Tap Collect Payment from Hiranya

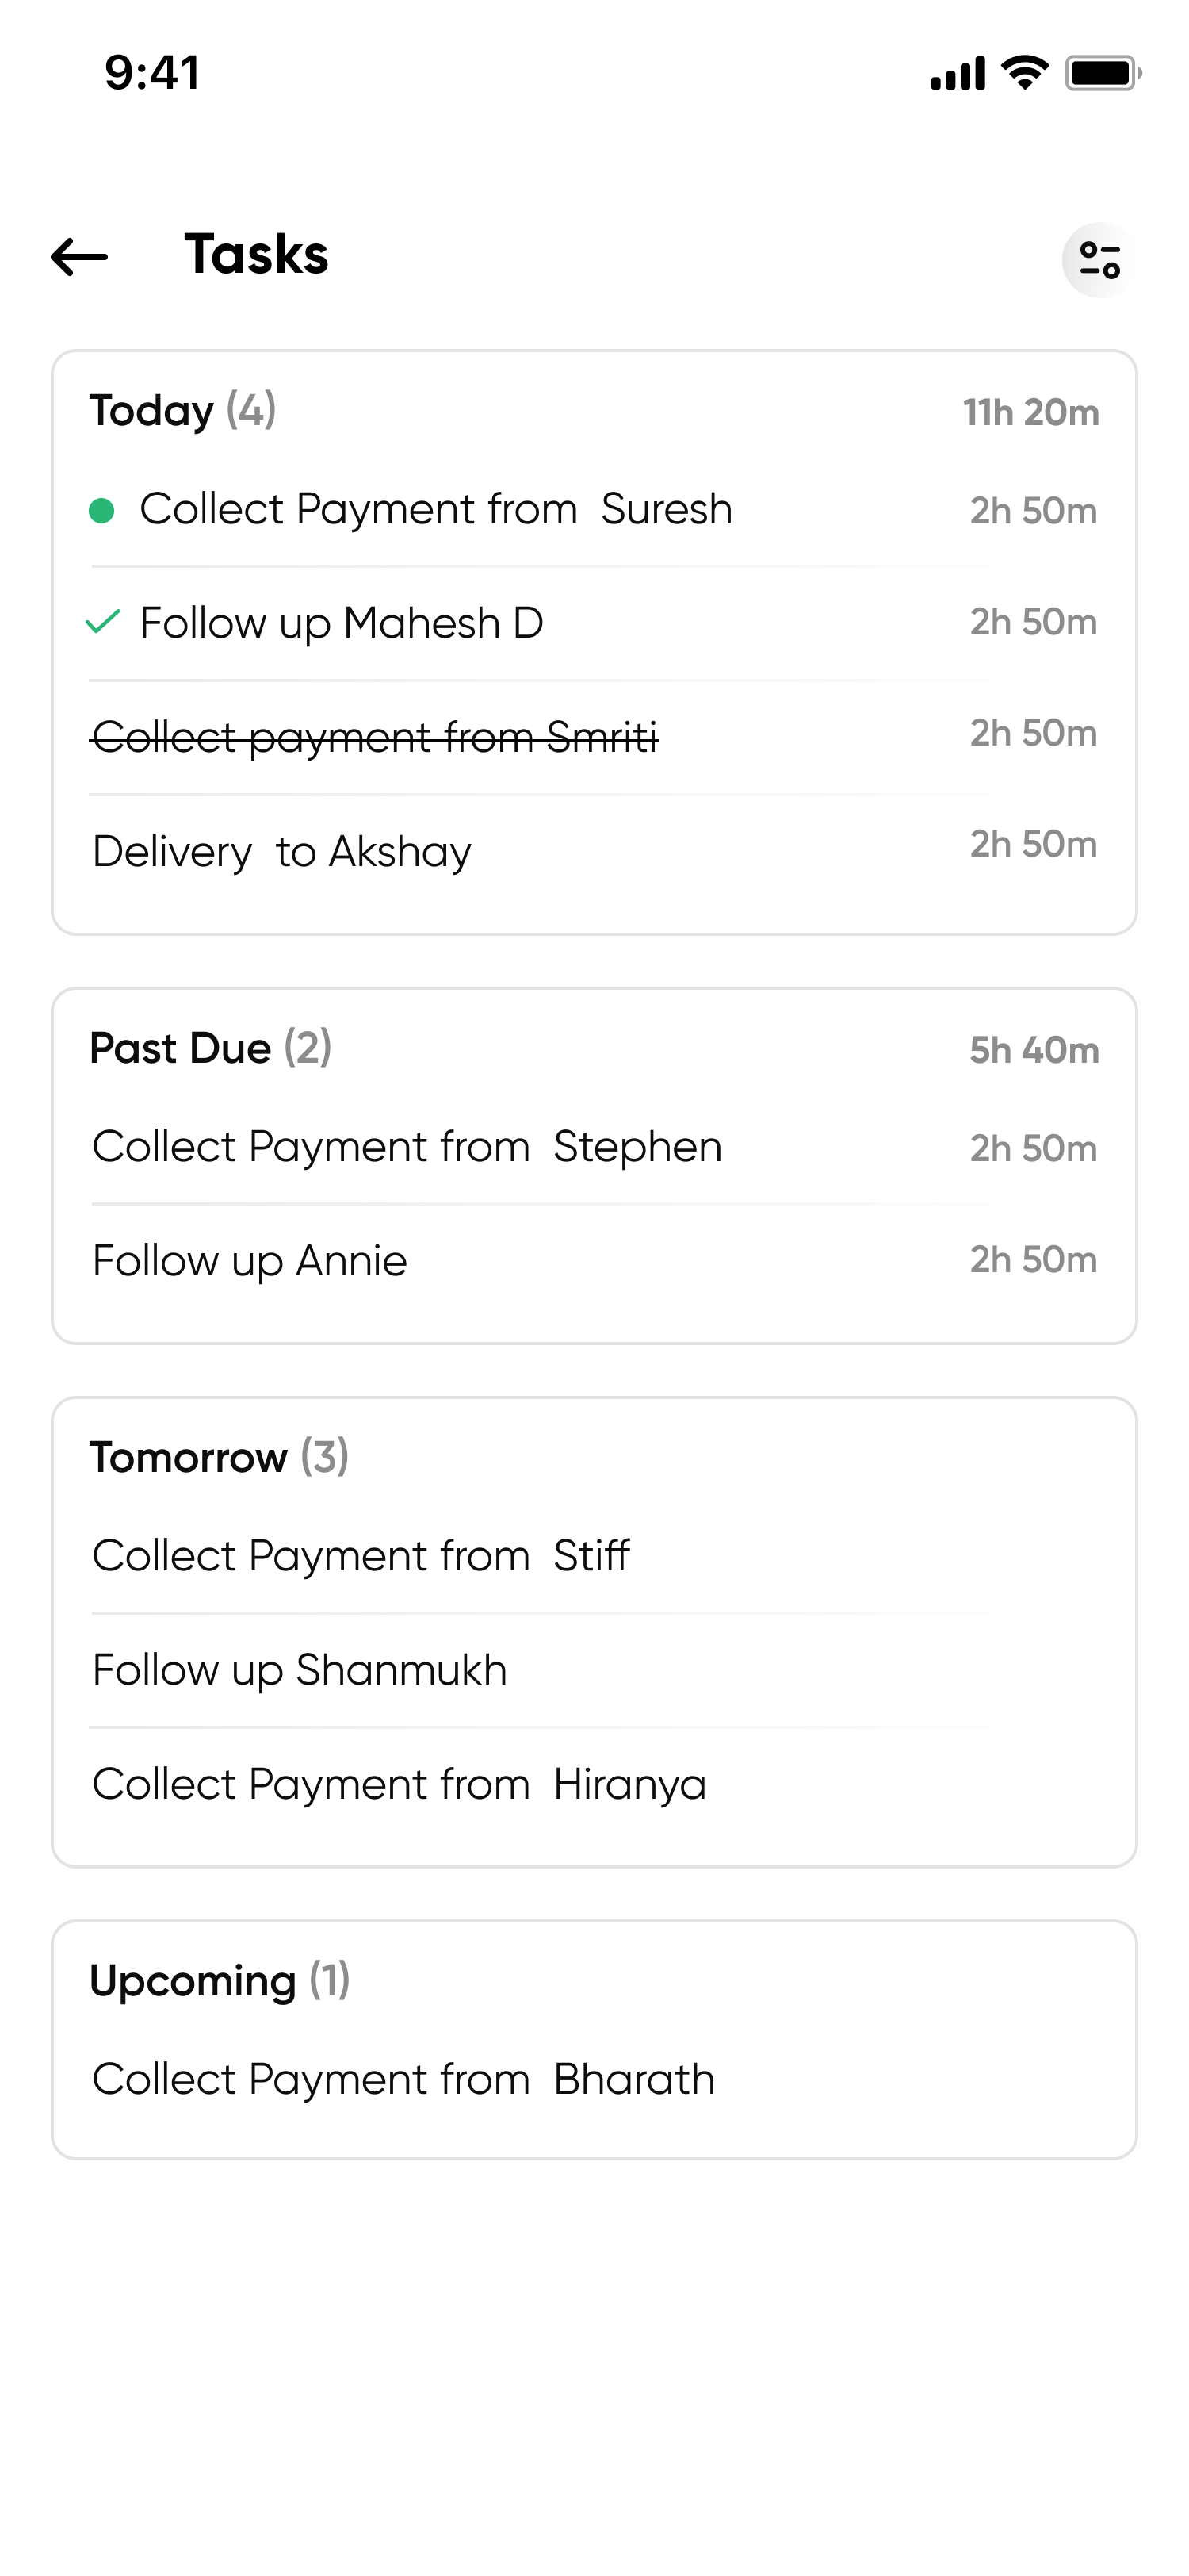[399, 1785]
